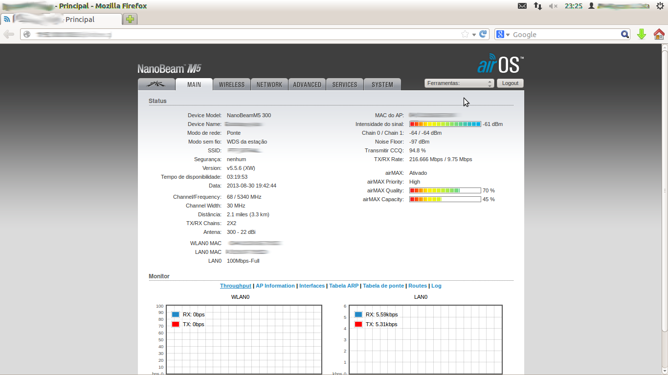Click the airMAX Quality 70 % bar
Viewport: 668px width, 375px height.
pyautogui.click(x=445, y=190)
